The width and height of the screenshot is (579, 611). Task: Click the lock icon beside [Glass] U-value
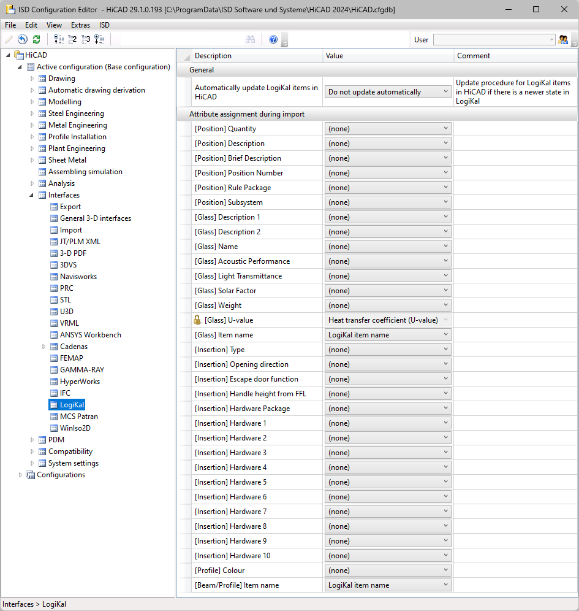(x=197, y=320)
